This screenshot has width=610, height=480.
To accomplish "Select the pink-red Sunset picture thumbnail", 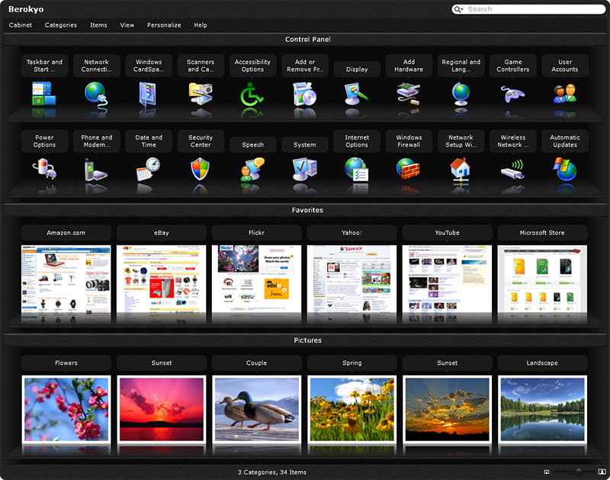I will tap(162, 409).
